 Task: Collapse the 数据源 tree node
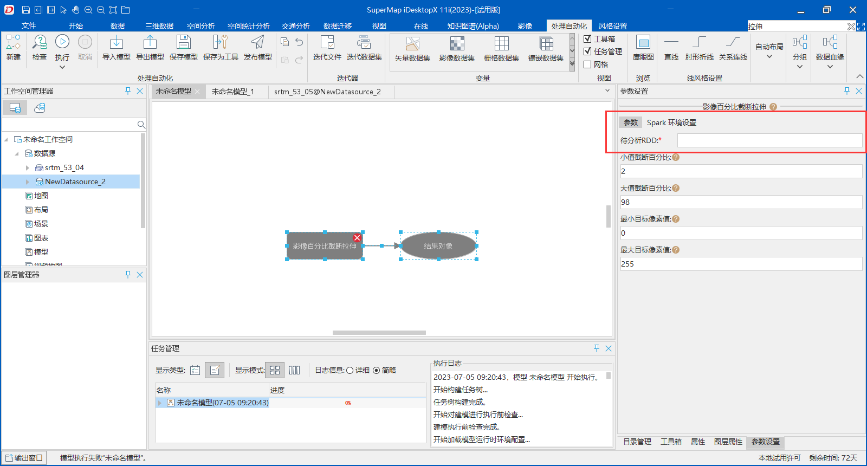(x=16, y=154)
